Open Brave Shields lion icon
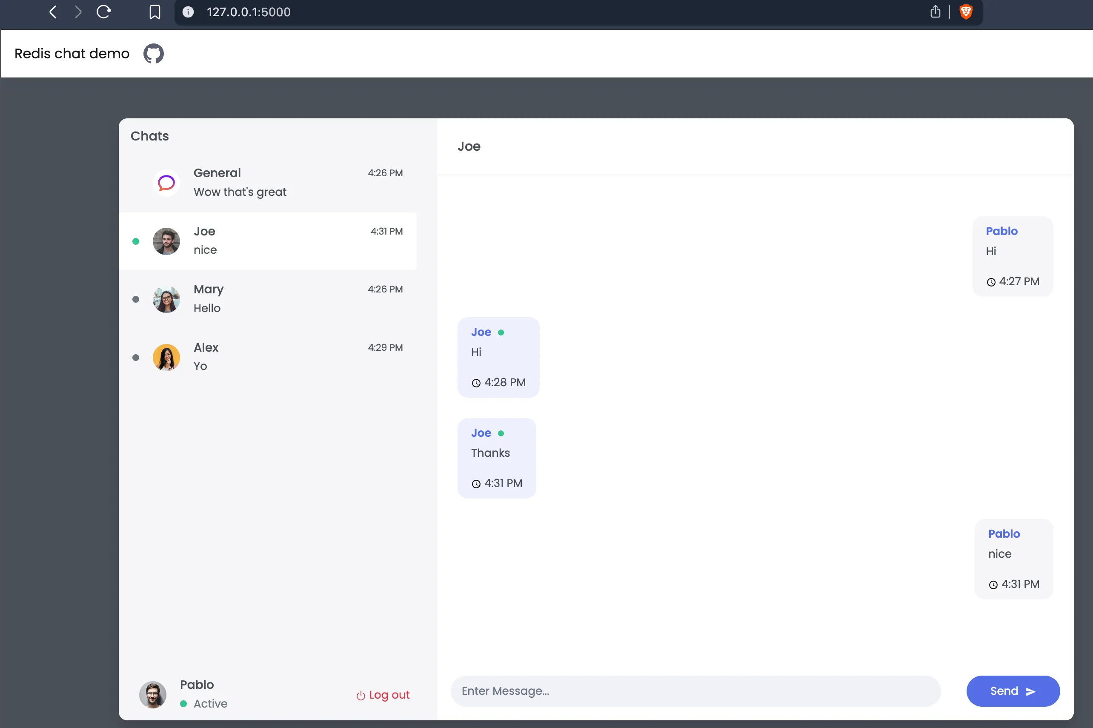 click(966, 12)
